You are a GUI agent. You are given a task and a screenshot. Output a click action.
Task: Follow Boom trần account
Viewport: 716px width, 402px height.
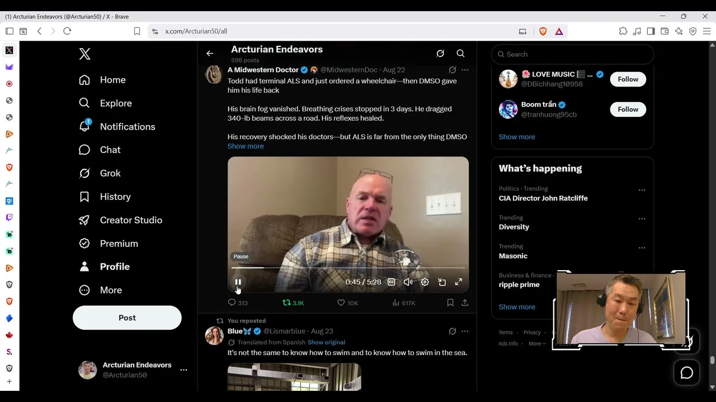pos(628,109)
